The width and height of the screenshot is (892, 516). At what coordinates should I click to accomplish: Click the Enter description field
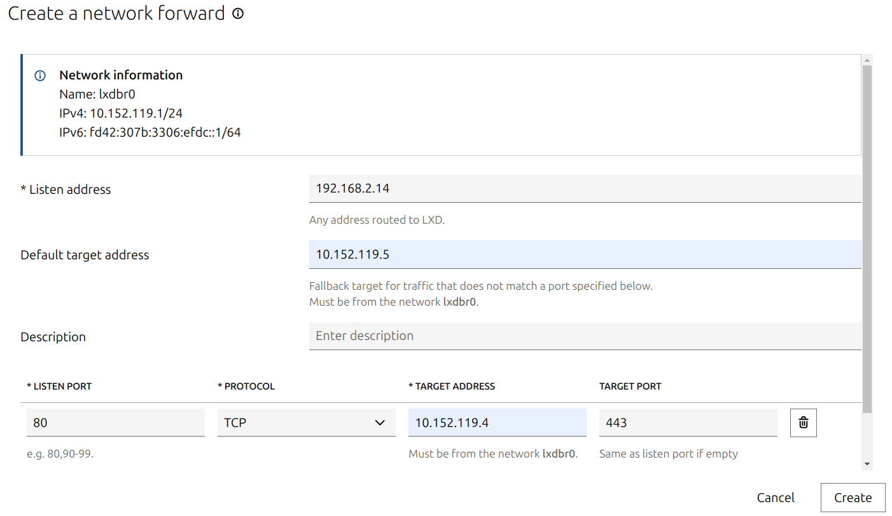pos(585,336)
